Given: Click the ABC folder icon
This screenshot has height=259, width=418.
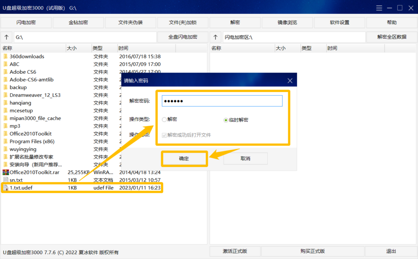Looking at the screenshot, I should [5, 64].
